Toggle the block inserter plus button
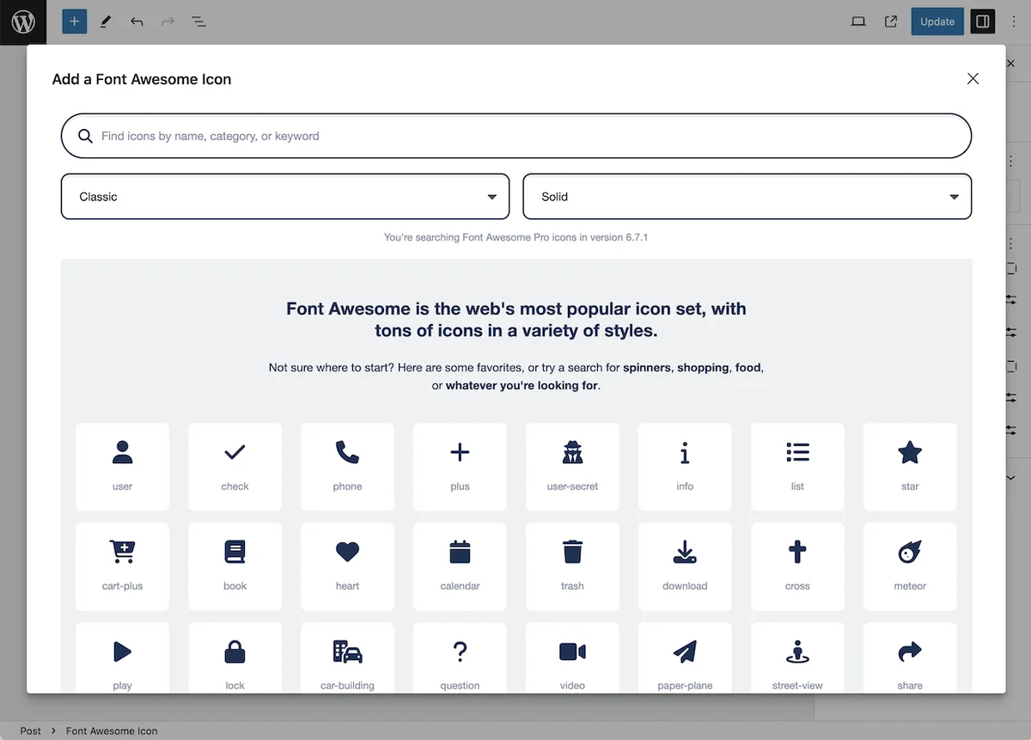This screenshot has width=1031, height=740. (x=75, y=21)
